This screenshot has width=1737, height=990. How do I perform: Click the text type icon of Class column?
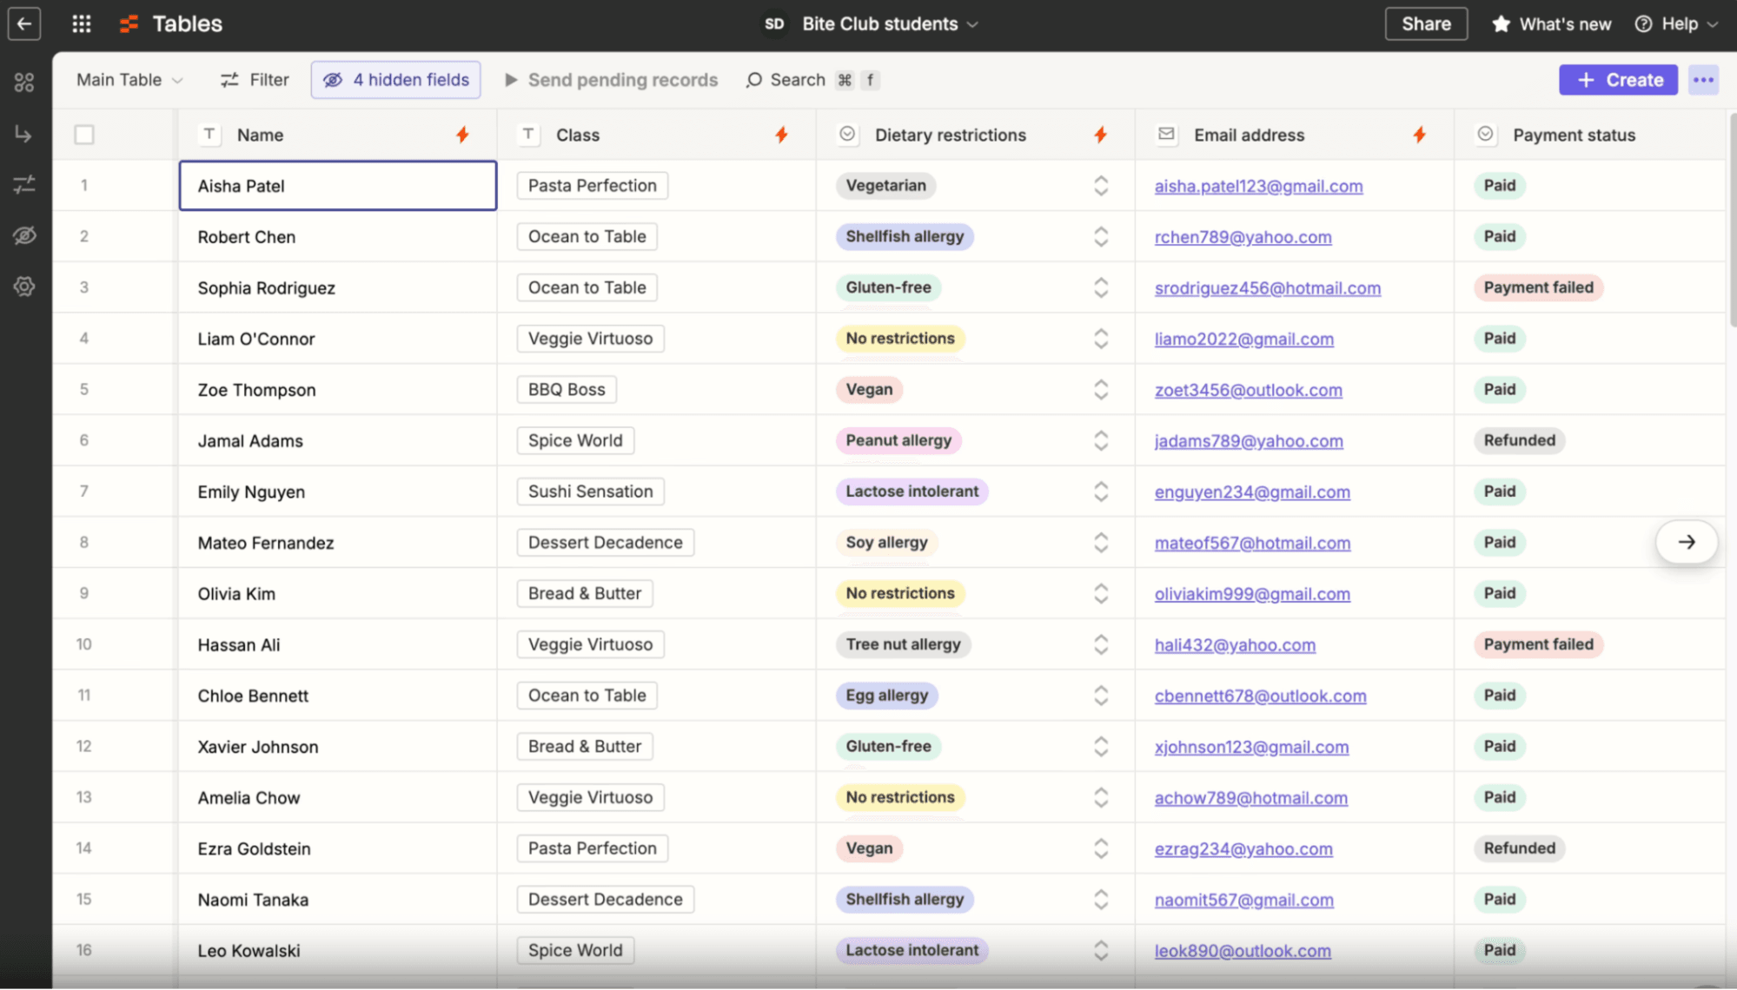click(528, 135)
